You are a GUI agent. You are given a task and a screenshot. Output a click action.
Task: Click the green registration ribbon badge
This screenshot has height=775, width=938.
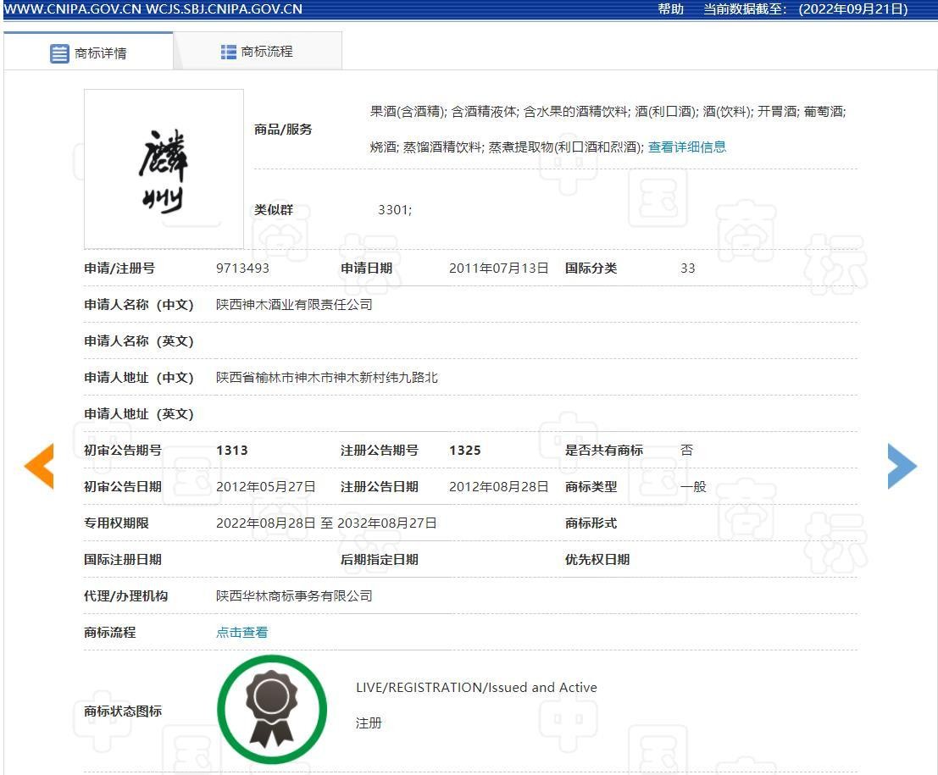click(272, 709)
